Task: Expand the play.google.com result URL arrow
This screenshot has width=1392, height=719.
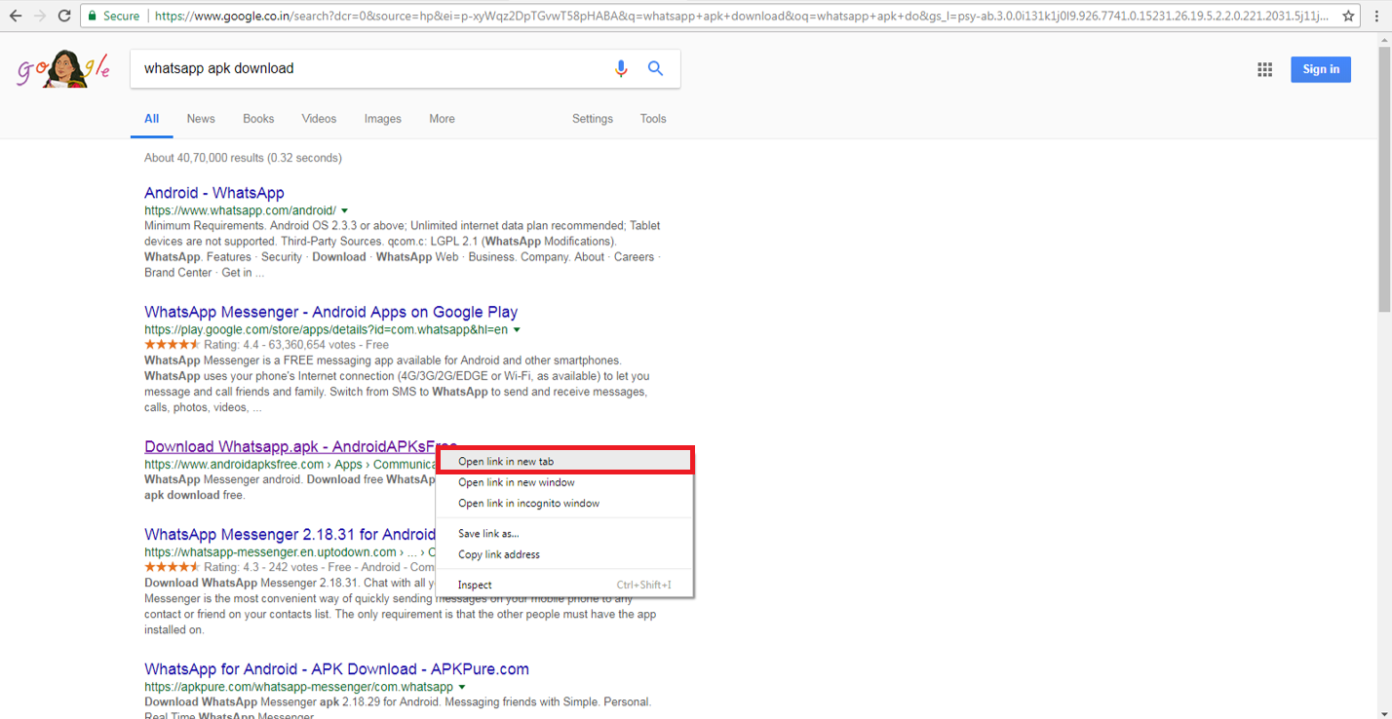Action: pyautogui.click(x=517, y=330)
